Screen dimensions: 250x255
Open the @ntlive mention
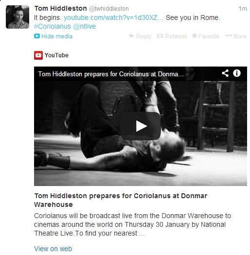[x=84, y=26]
